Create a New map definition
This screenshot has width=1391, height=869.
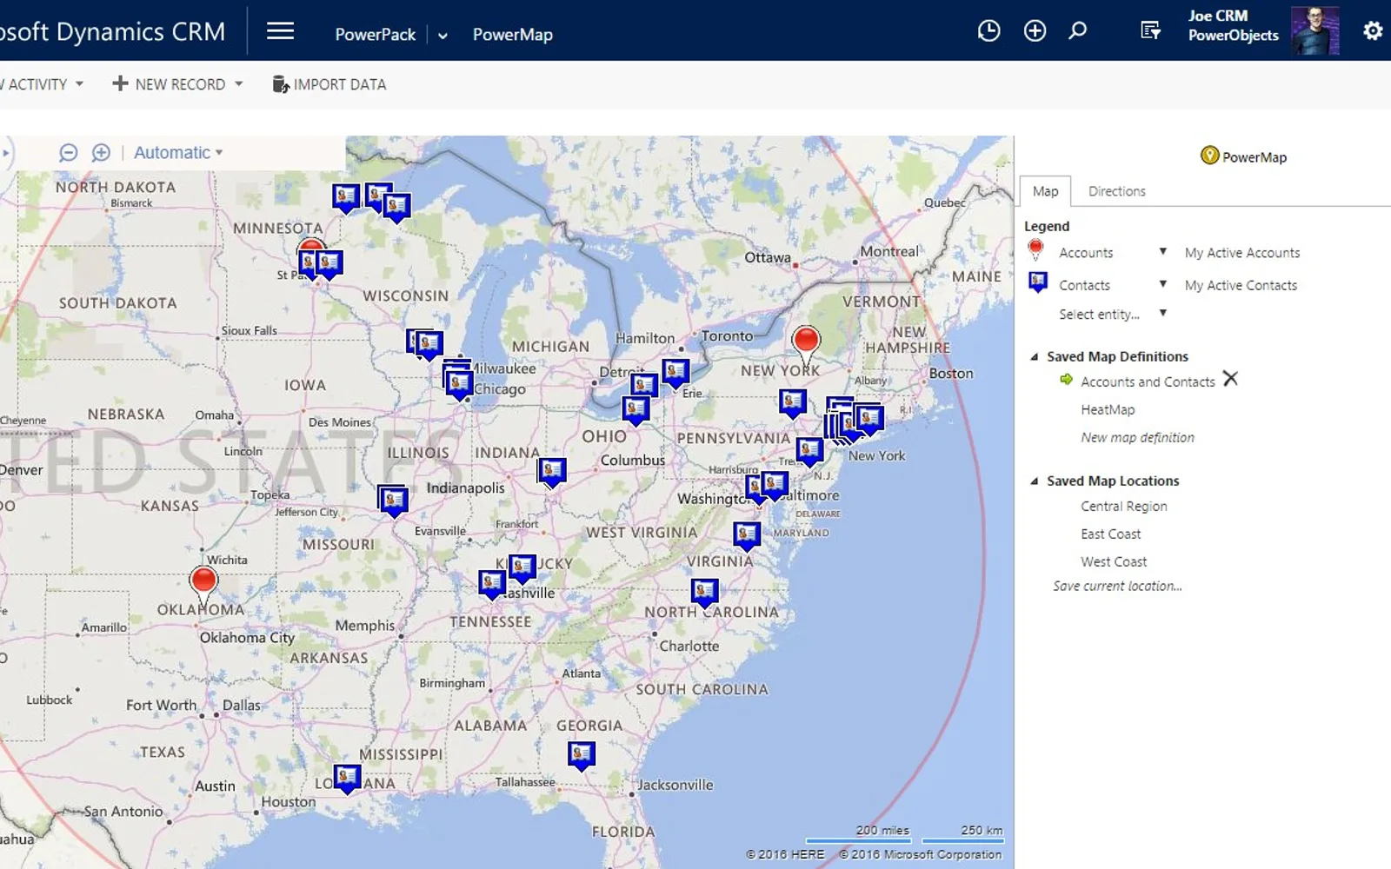coord(1137,437)
